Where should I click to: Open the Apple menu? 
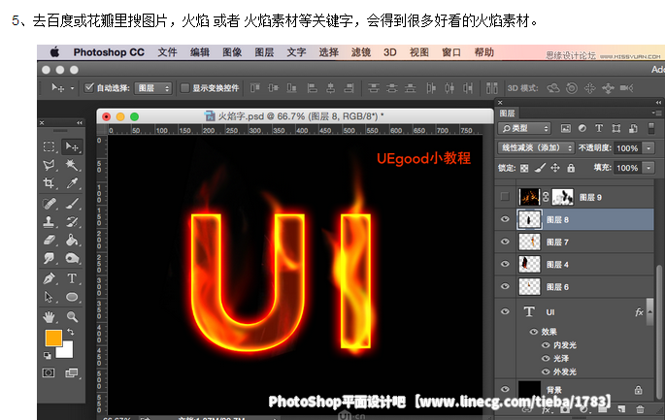coord(54,52)
